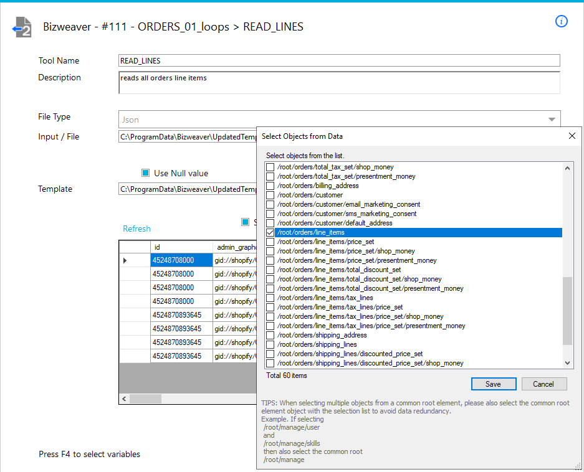
Task: Click Cancel in the Select Objects dialog
Action: [543, 384]
